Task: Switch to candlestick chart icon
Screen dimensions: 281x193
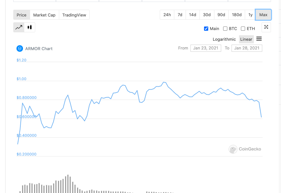Action: tap(29, 27)
